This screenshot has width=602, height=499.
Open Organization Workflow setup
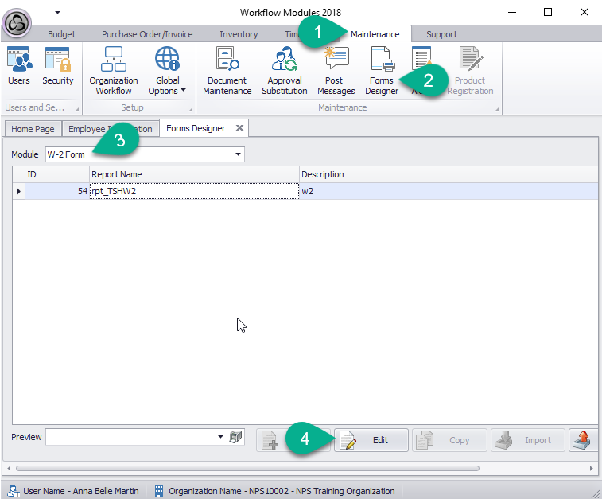click(x=114, y=71)
